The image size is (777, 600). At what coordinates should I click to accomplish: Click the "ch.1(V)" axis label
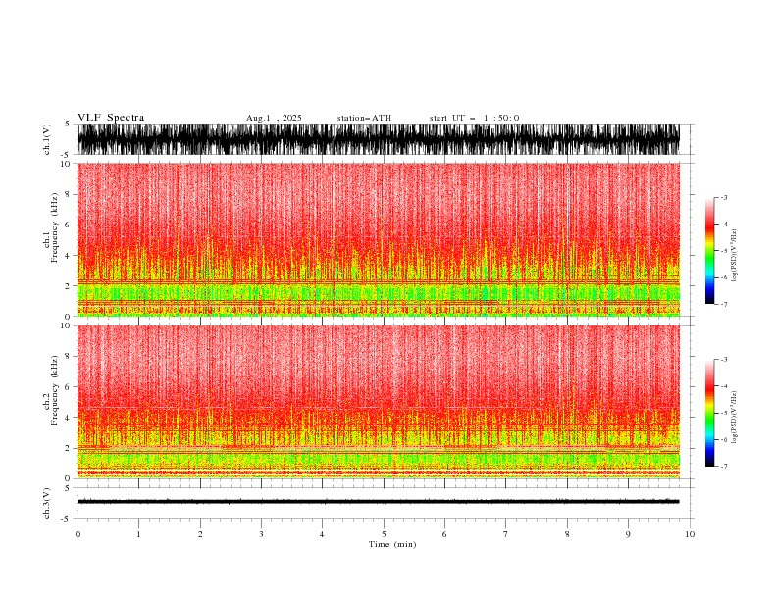[47, 139]
